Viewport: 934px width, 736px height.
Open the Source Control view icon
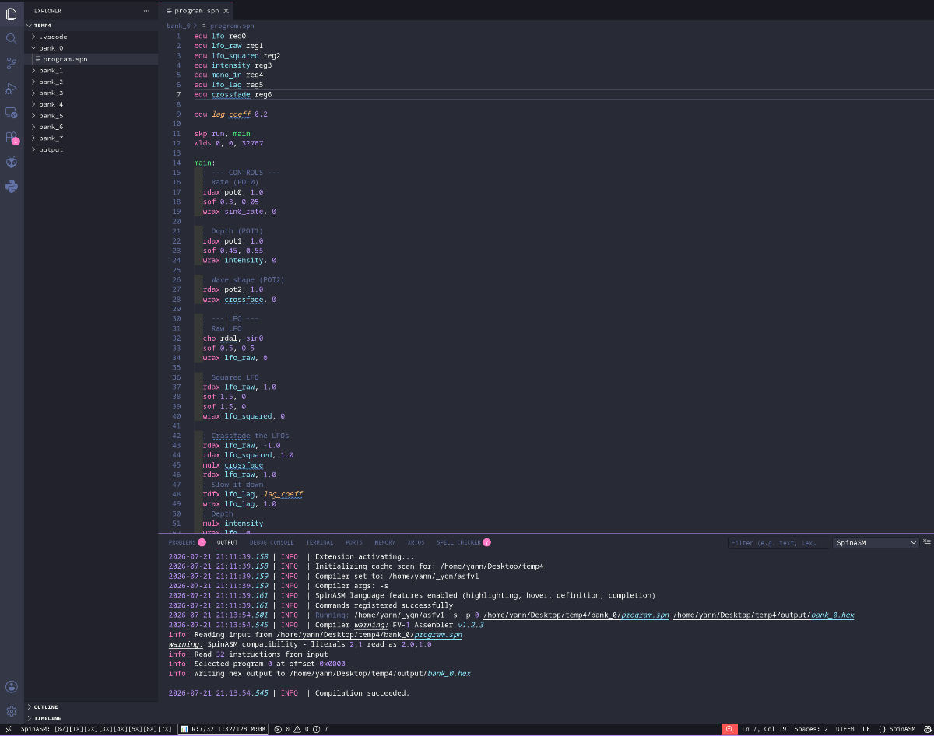pyautogui.click(x=12, y=63)
